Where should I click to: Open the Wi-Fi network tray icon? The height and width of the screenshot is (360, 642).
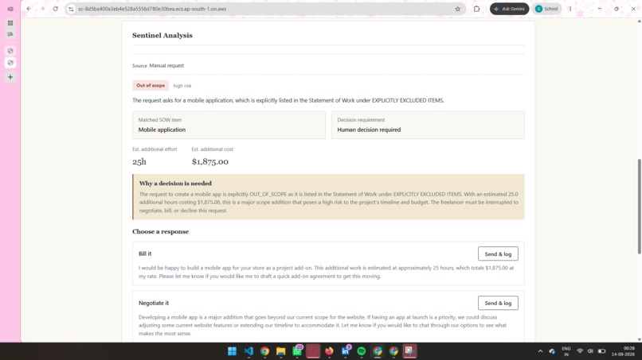(x=580, y=351)
